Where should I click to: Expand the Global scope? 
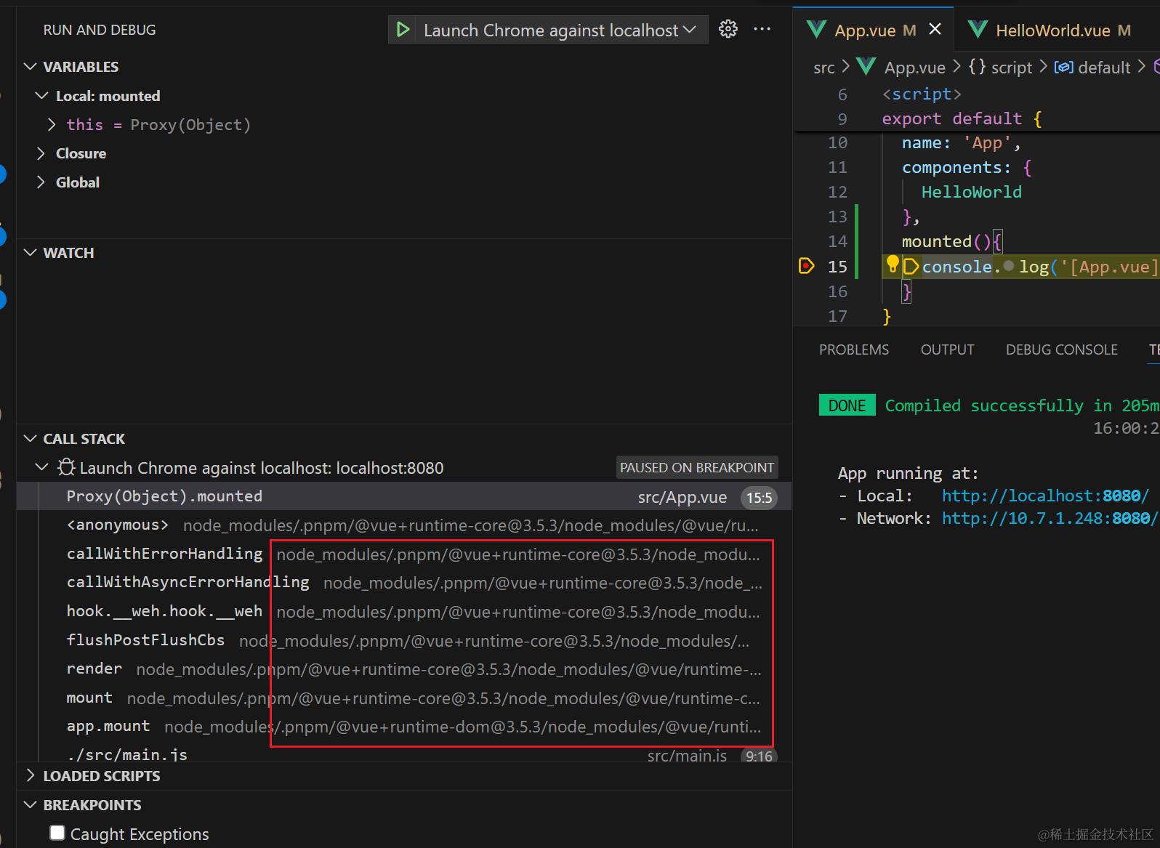[x=41, y=182]
